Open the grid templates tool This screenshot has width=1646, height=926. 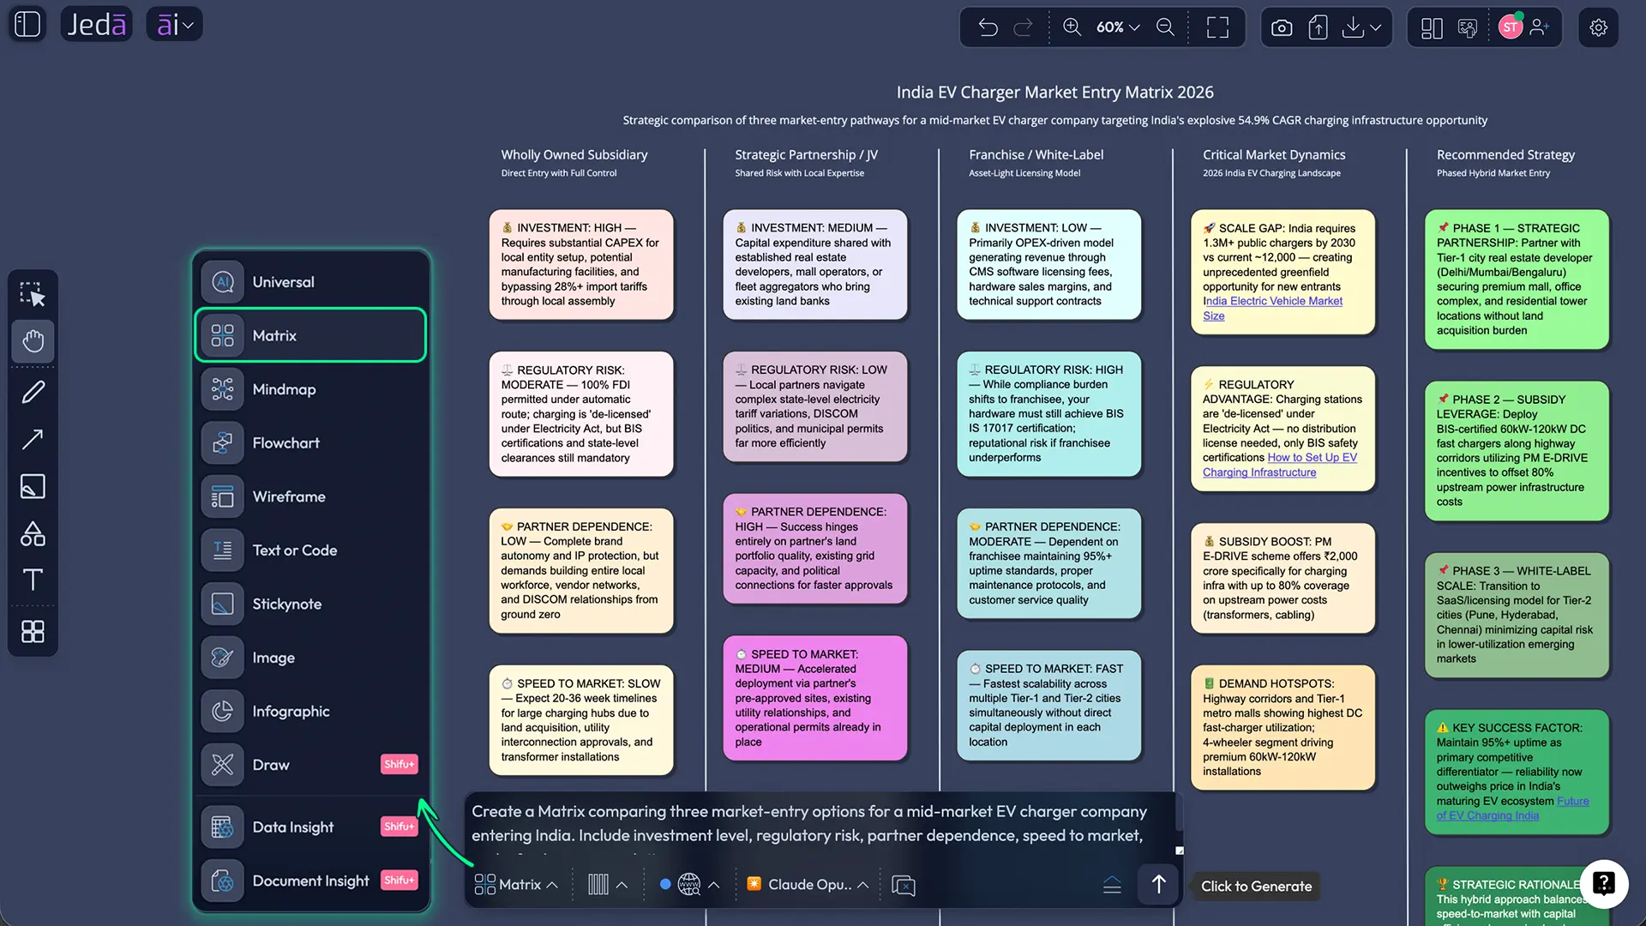point(33,632)
